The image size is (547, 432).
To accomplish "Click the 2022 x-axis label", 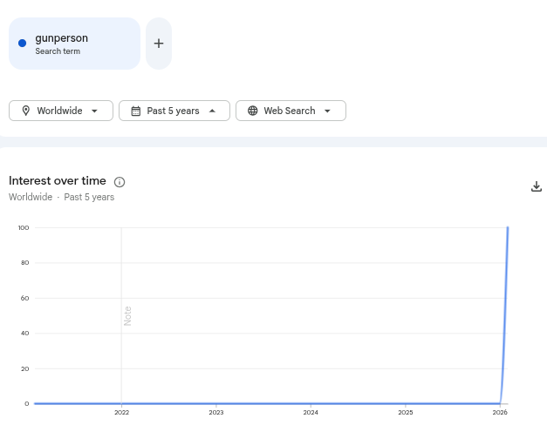I will [x=122, y=413].
